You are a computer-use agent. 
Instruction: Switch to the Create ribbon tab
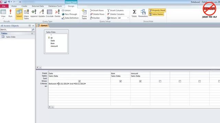coord(24,6)
